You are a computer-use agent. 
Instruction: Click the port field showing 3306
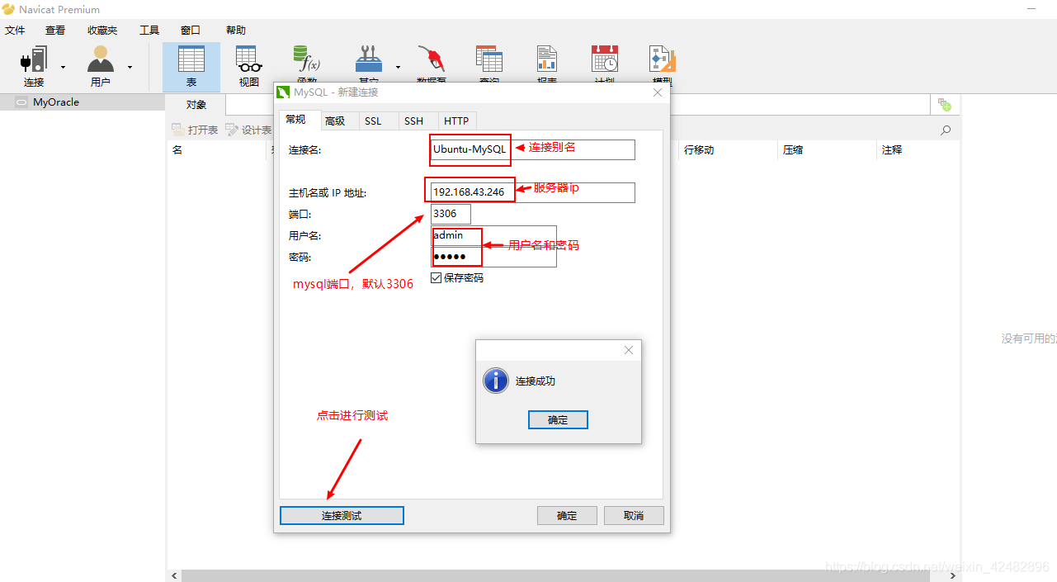click(451, 214)
